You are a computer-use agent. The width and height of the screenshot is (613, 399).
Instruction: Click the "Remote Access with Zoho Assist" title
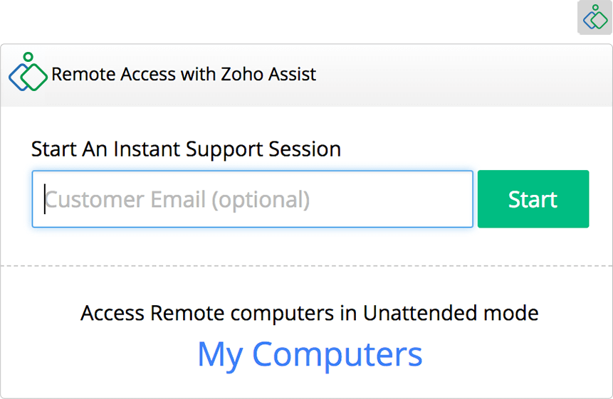point(184,74)
